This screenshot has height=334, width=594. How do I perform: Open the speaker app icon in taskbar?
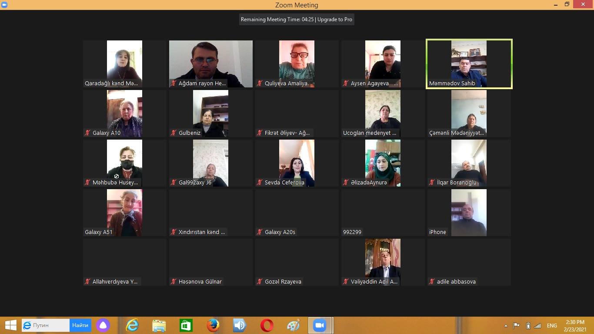(x=240, y=325)
